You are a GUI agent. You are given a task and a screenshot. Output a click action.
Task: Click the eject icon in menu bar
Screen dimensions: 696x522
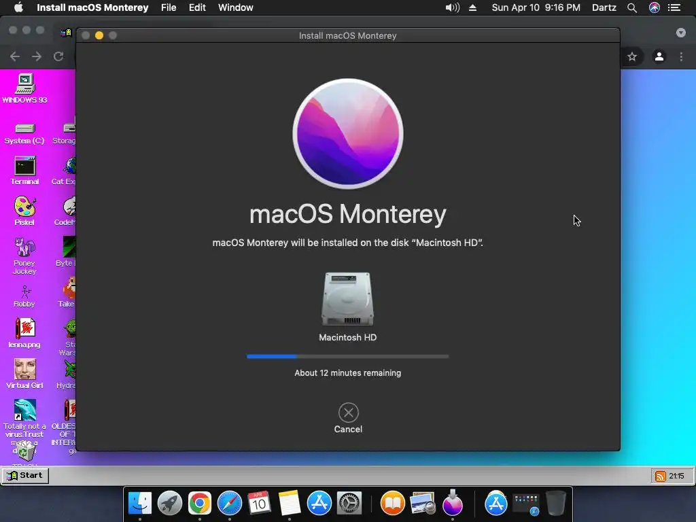click(x=473, y=7)
